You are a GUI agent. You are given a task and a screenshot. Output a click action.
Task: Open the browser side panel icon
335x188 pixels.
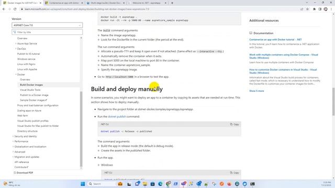320,9
